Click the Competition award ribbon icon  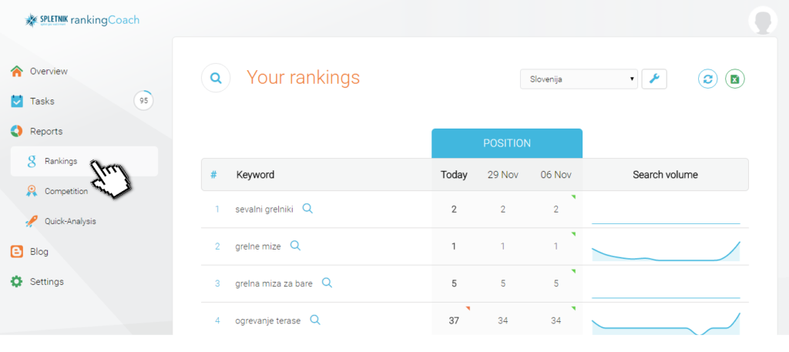(32, 191)
